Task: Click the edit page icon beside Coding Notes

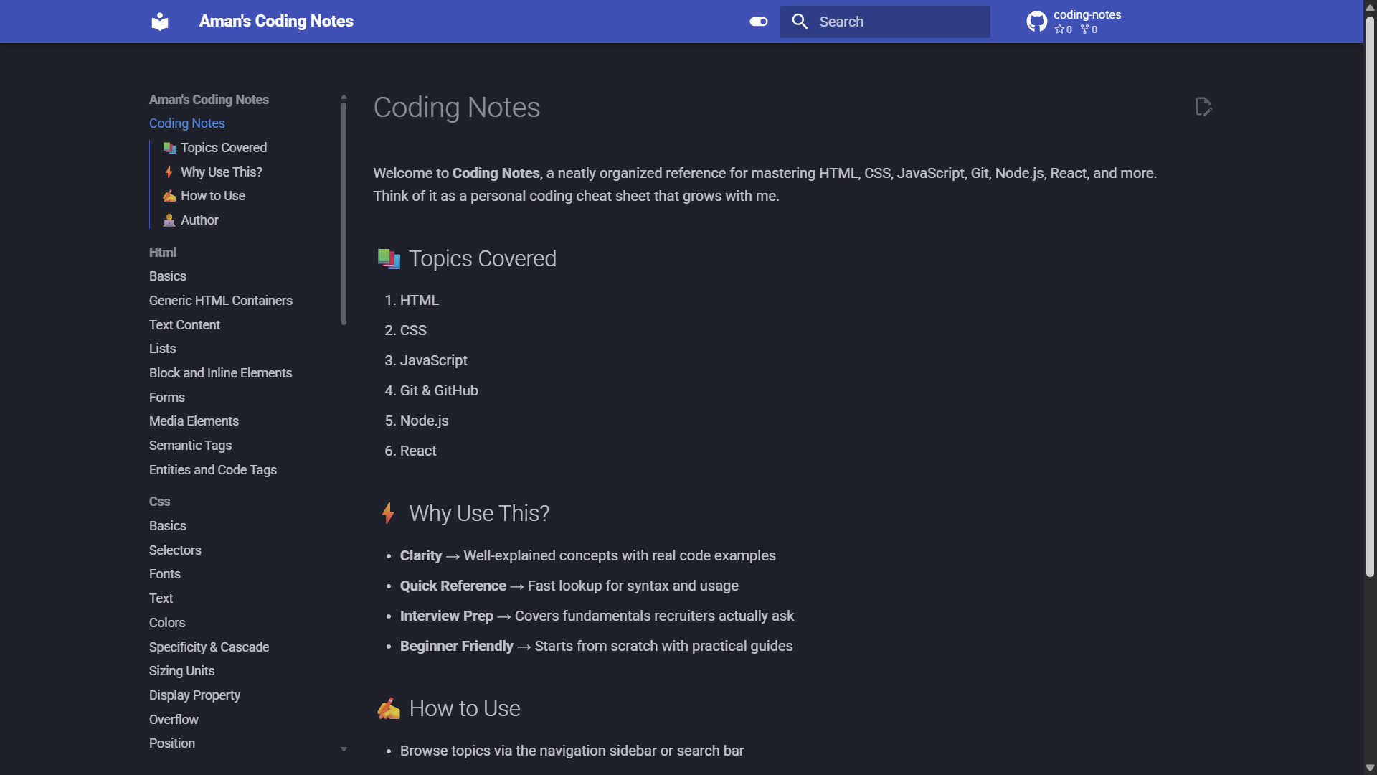Action: tap(1203, 106)
